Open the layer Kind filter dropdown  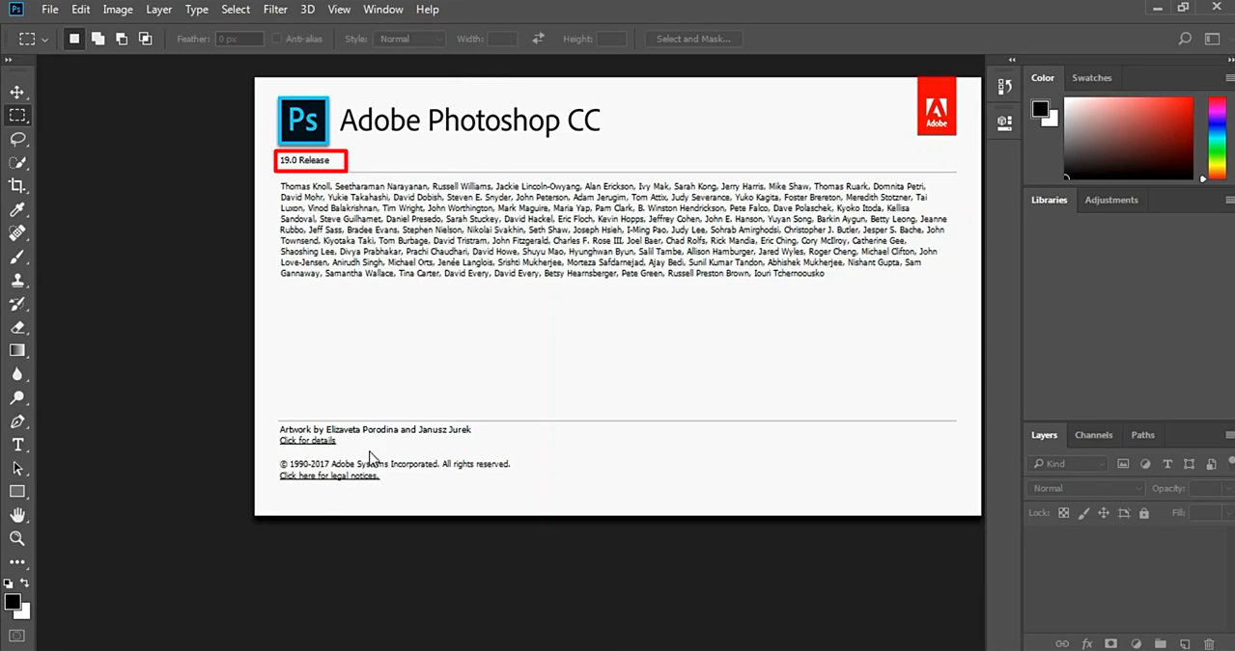tap(1069, 464)
